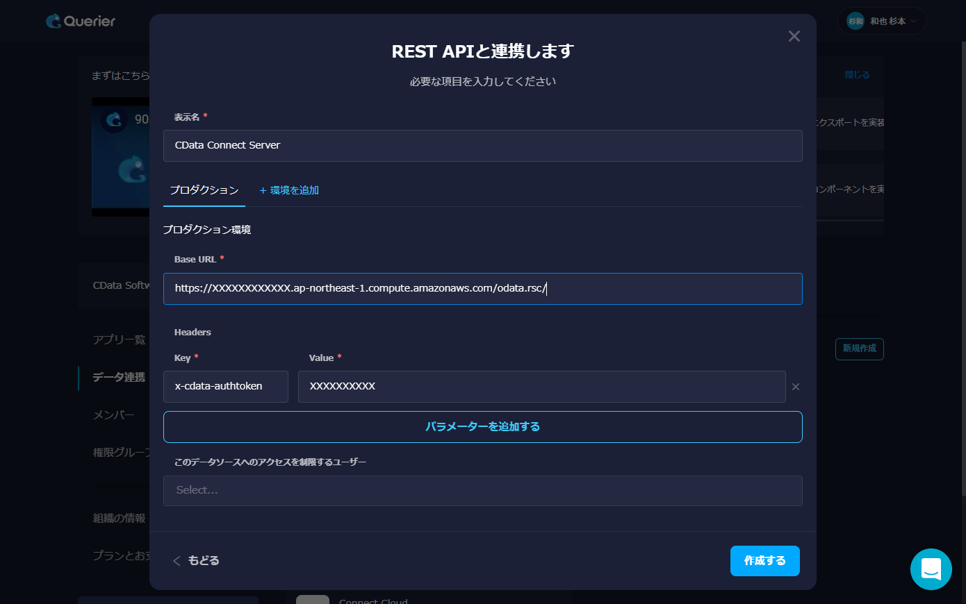The height and width of the screenshot is (604, 966).
Task: Open アプリ一覧 in the sidebar
Action: (120, 339)
